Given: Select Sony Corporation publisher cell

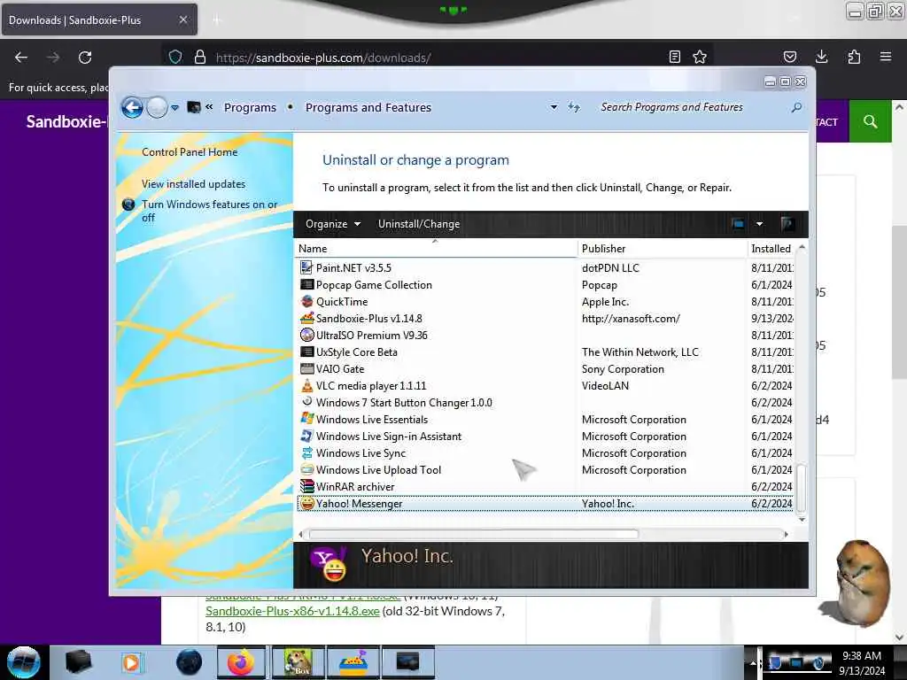Looking at the screenshot, I should pos(623,368).
